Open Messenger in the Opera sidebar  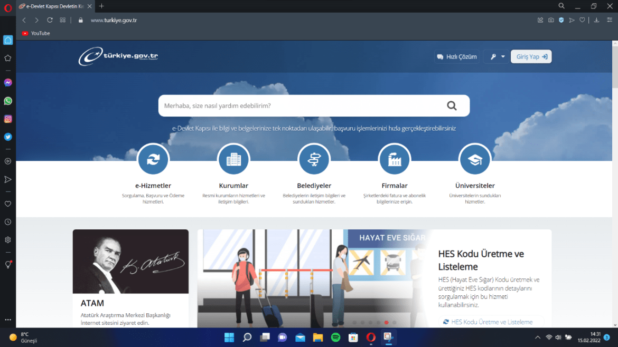(x=8, y=83)
